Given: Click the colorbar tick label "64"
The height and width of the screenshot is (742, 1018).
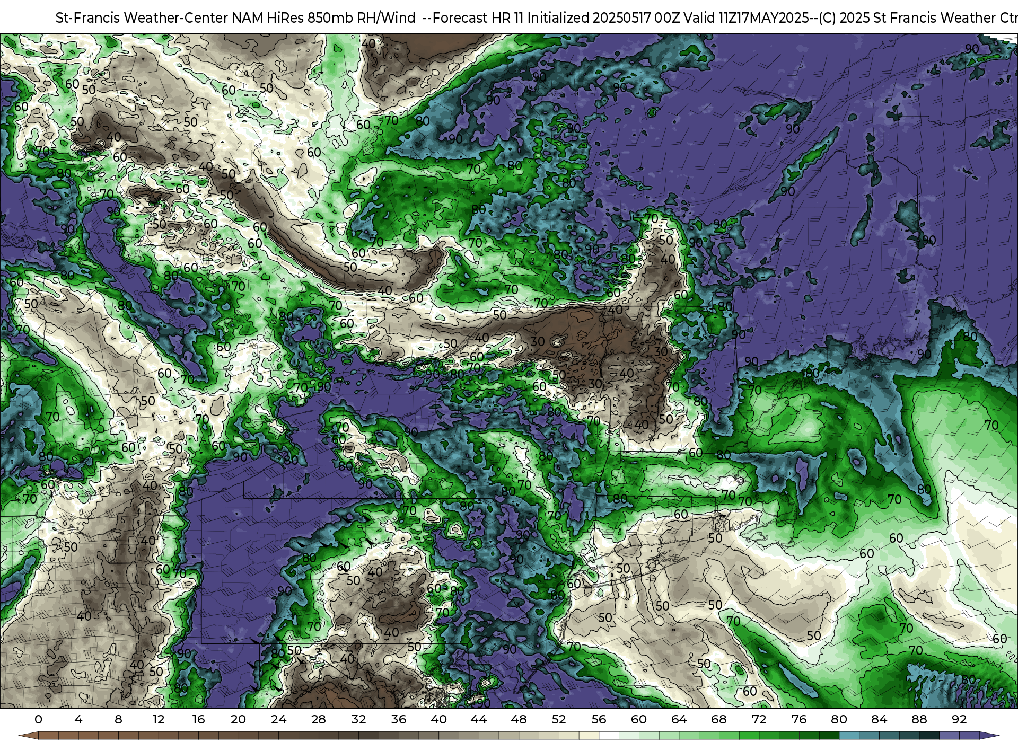Looking at the screenshot, I should 679,720.
